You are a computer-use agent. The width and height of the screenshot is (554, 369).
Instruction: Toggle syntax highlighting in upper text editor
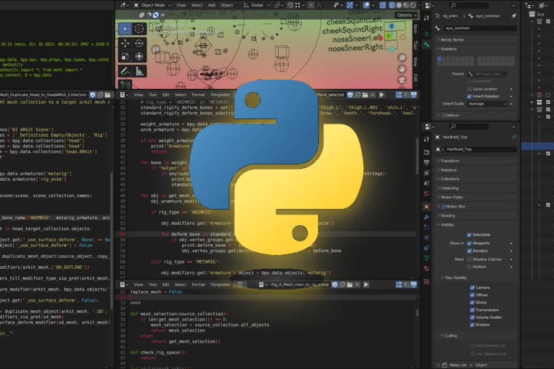(x=413, y=95)
